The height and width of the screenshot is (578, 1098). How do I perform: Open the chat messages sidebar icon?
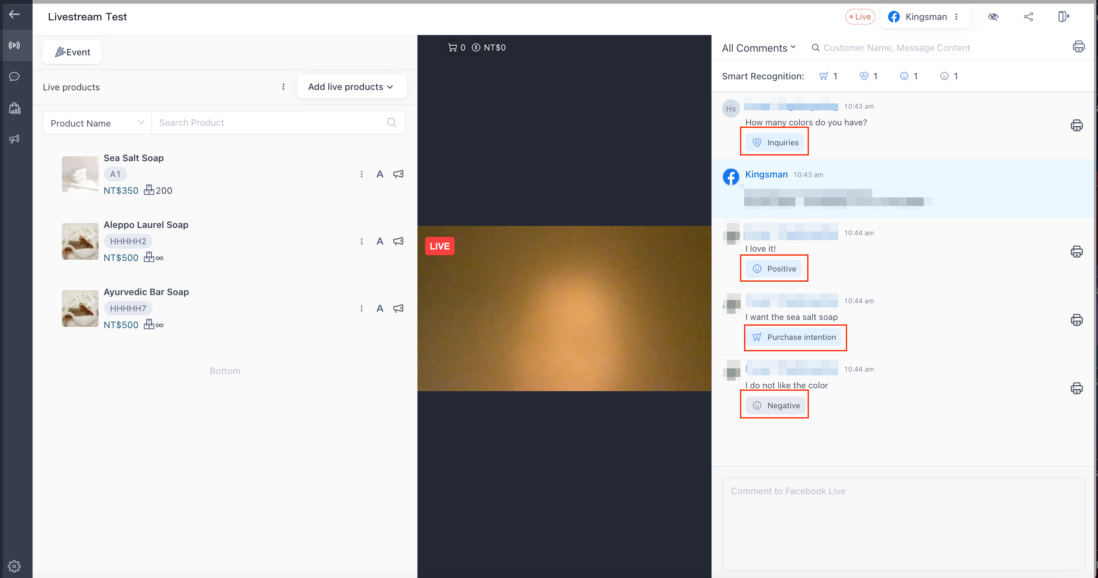click(x=15, y=77)
